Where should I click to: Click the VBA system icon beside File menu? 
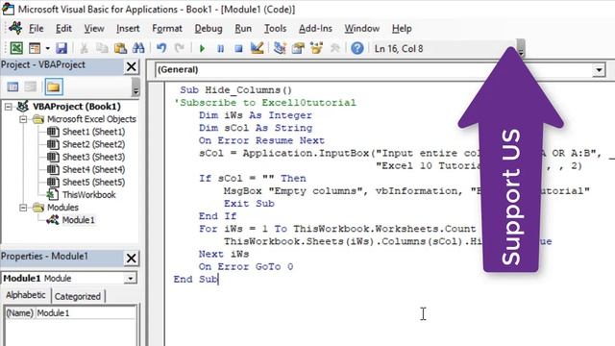tap(15, 28)
